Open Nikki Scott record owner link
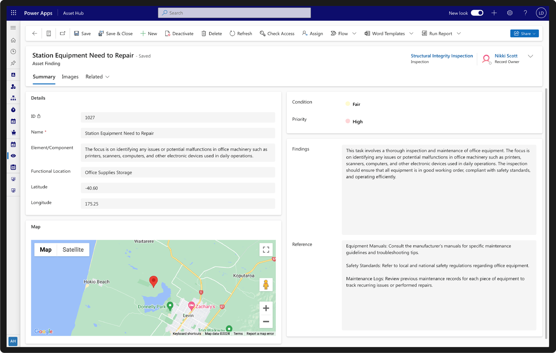This screenshot has width=556, height=353. [x=506, y=56]
